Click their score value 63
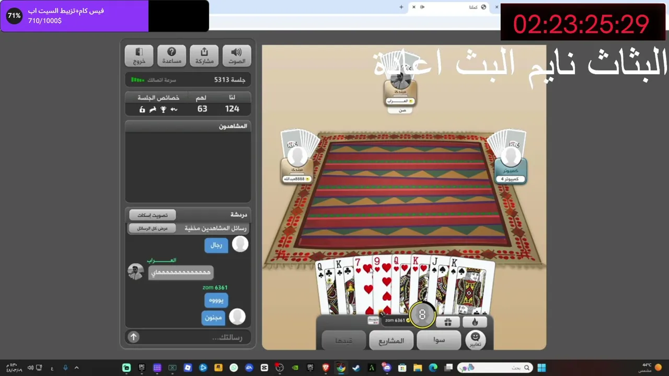Screen dimensions: 669x376 [202, 109]
